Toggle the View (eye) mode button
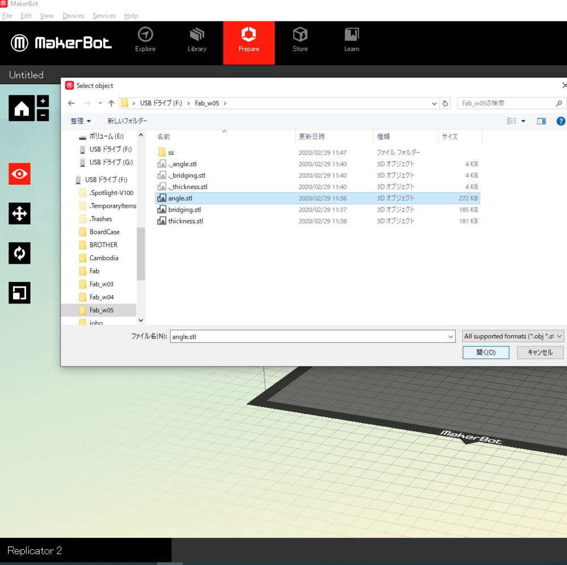 [19, 174]
